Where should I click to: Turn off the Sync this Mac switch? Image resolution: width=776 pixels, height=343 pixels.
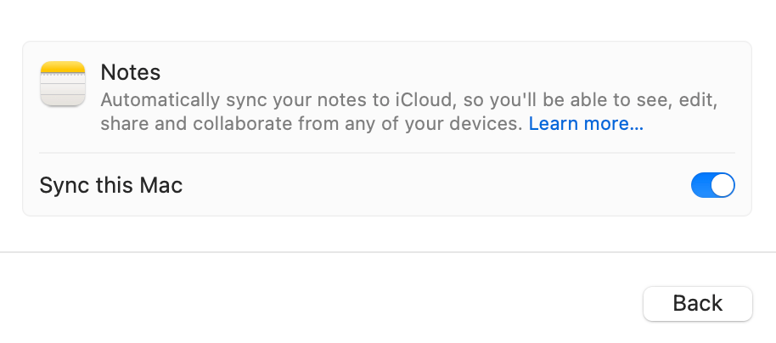712,185
